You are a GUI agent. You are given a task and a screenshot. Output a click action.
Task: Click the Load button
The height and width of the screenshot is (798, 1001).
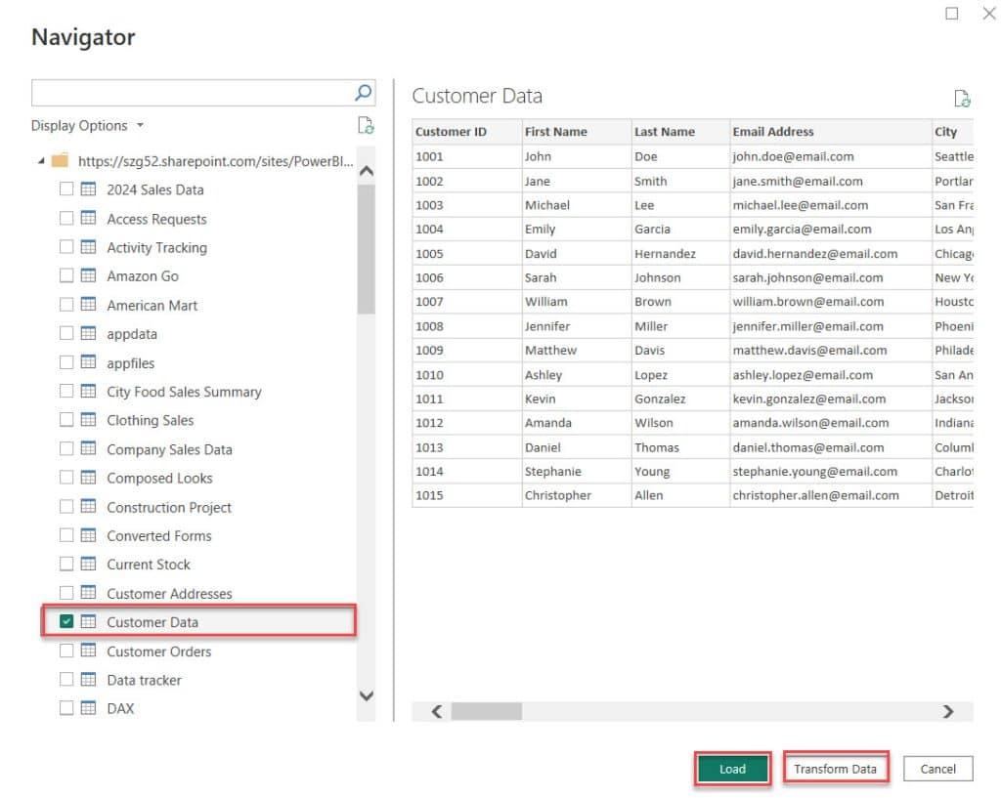pyautogui.click(x=732, y=769)
